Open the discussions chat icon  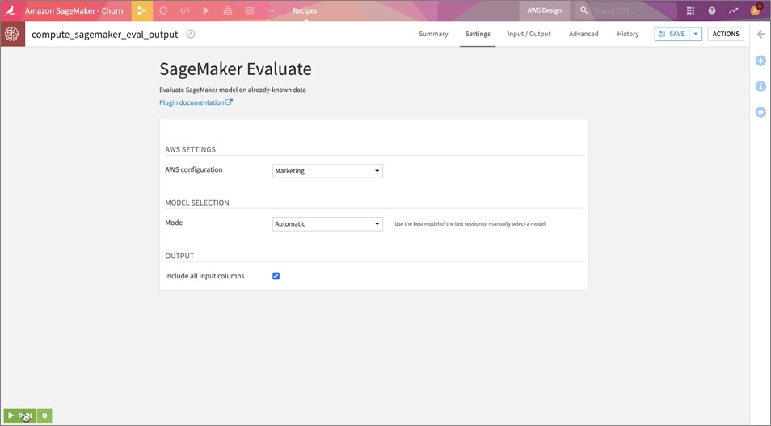760,112
